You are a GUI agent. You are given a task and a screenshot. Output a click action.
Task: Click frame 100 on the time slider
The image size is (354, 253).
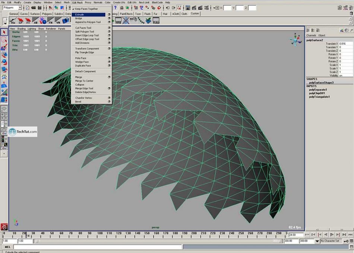(x=98, y=234)
